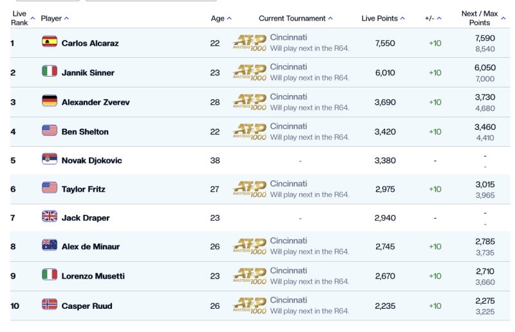Click the German flag next to Alexander Zverev
The width and height of the screenshot is (515, 332).
50,100
